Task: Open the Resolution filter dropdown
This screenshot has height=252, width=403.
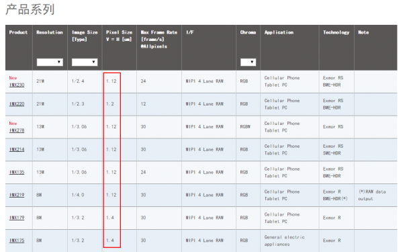Action: pos(50,62)
